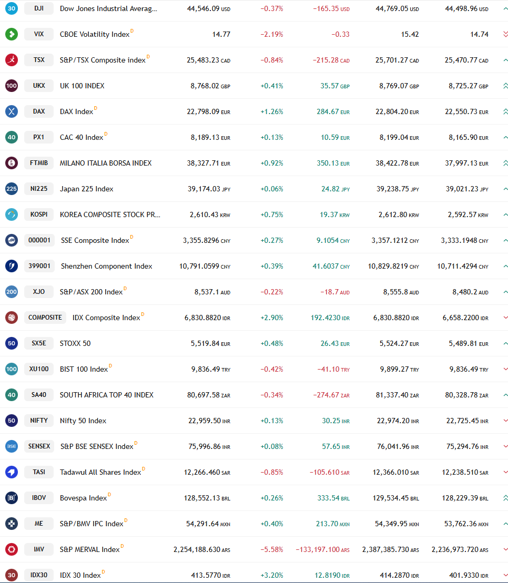Click DAX change value 284.67 EUR
This screenshot has width=508, height=583.
pos(333,111)
